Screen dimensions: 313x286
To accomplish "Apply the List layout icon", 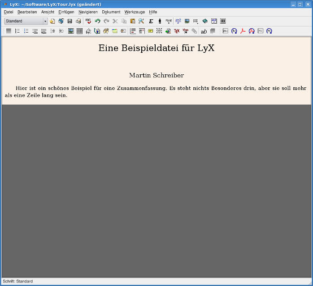I will tap(35, 31).
